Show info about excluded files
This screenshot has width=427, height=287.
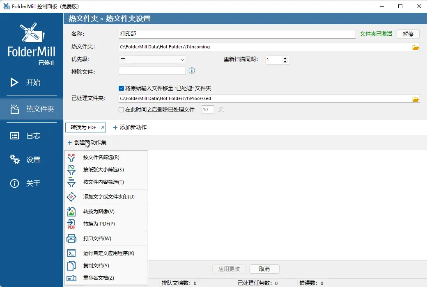point(192,71)
